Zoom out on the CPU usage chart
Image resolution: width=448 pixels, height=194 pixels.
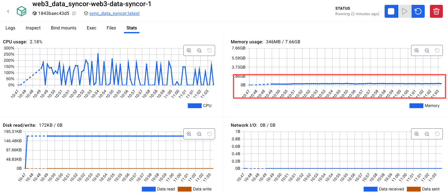point(199,50)
